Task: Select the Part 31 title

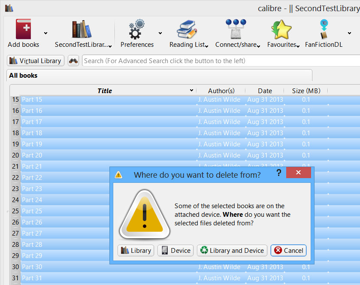Action: 32,278
